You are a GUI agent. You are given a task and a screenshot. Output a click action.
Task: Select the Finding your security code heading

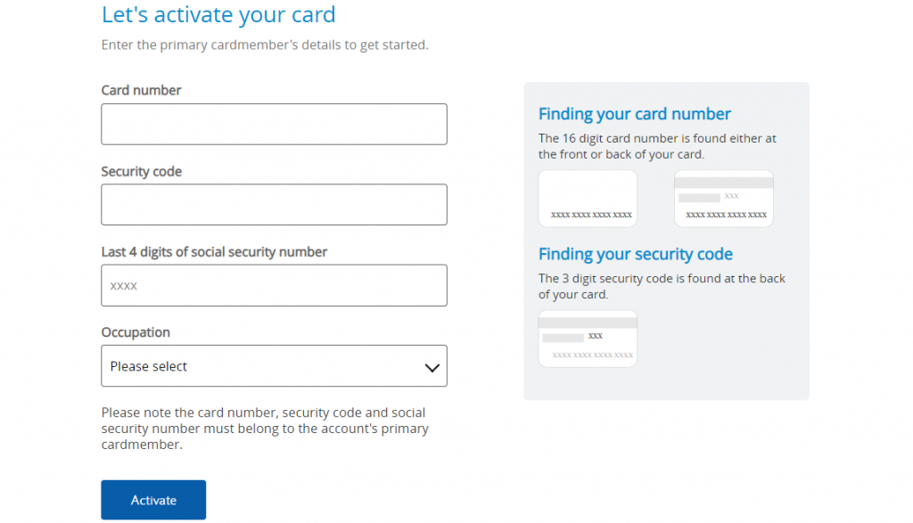click(635, 254)
